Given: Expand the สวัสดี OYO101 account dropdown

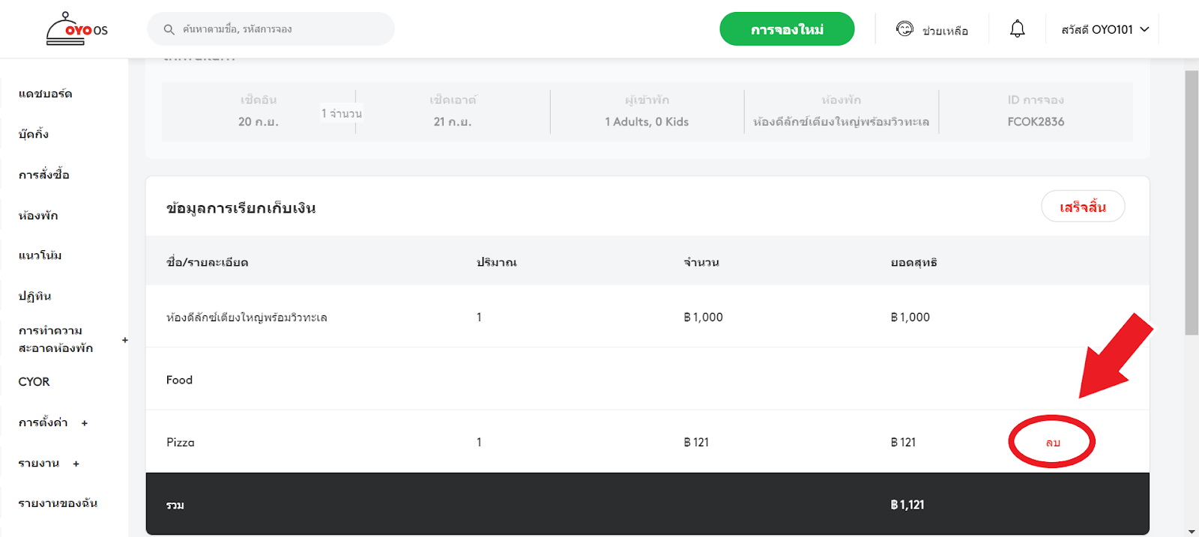Looking at the screenshot, I should 1105,29.
